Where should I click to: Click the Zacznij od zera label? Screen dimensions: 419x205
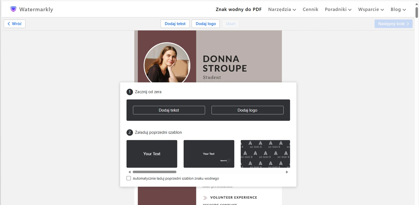click(148, 92)
